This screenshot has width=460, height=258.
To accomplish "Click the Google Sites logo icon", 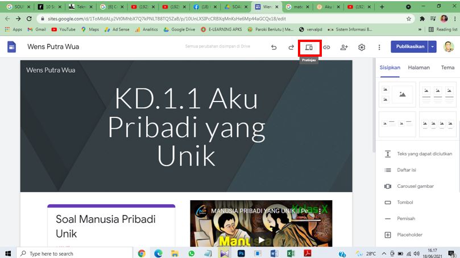I will coord(11,47).
